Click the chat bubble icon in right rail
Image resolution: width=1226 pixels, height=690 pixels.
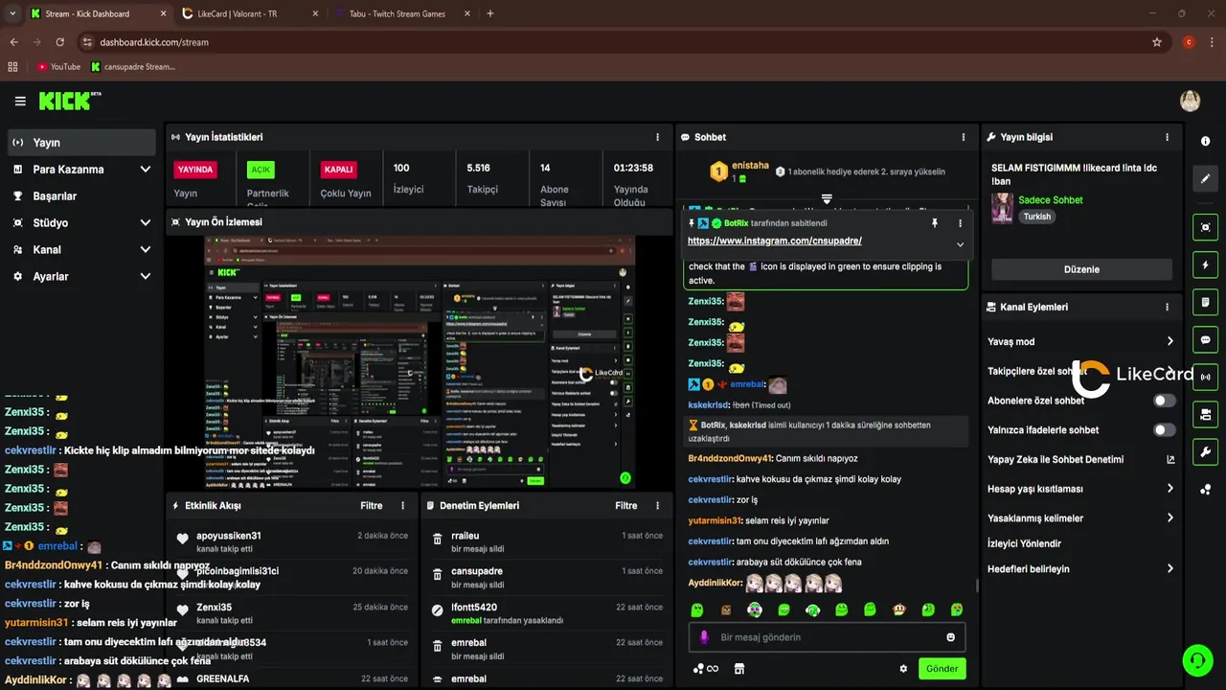click(x=1205, y=339)
